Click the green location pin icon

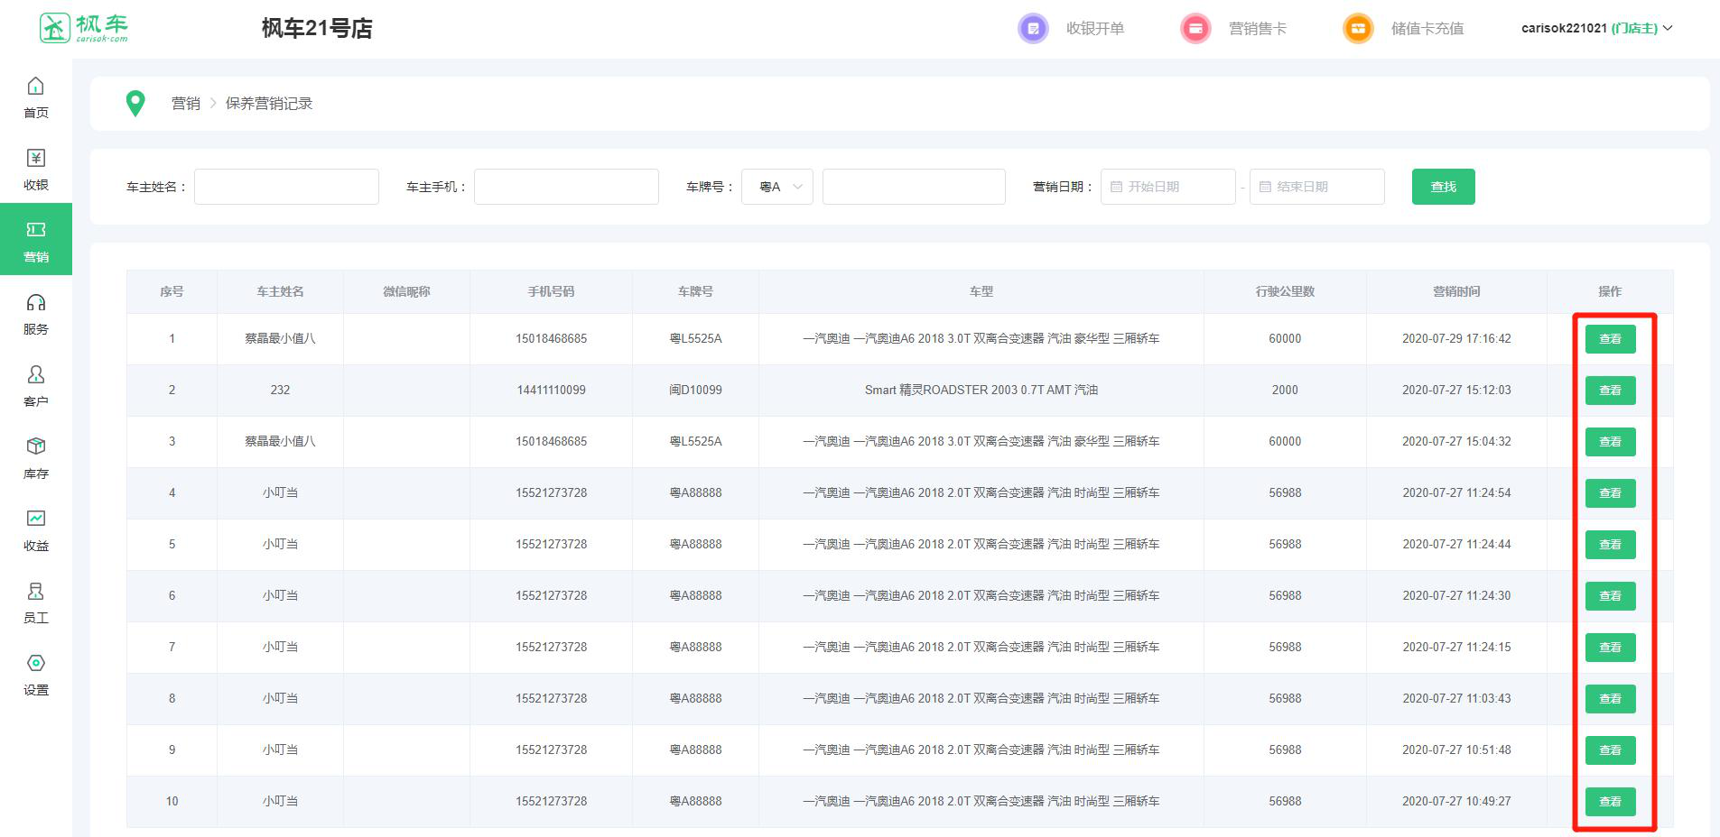coord(135,104)
